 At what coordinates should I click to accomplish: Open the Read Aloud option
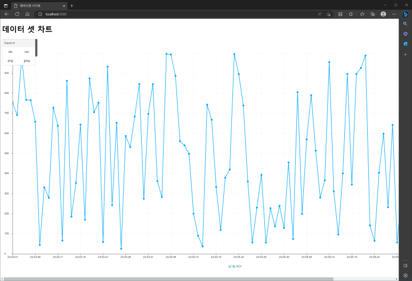click(x=320, y=14)
